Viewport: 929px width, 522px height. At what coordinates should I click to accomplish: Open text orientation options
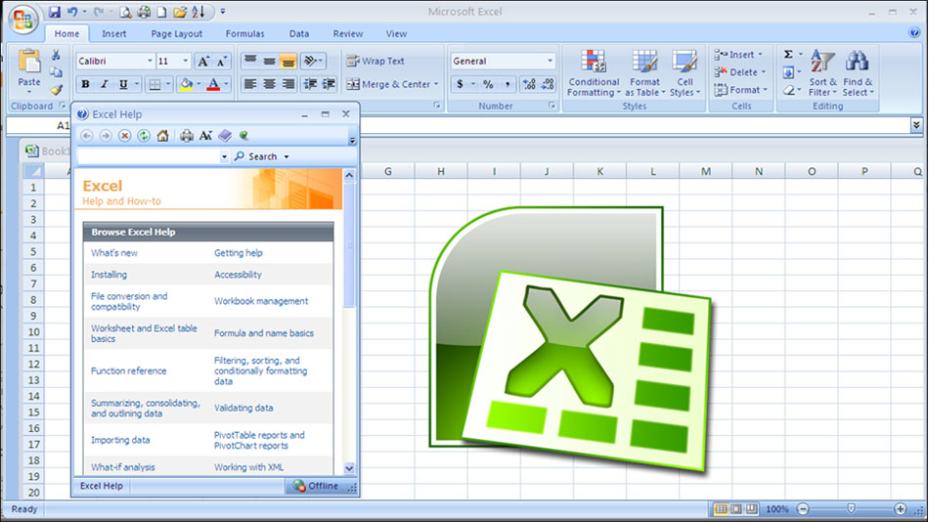[x=313, y=61]
